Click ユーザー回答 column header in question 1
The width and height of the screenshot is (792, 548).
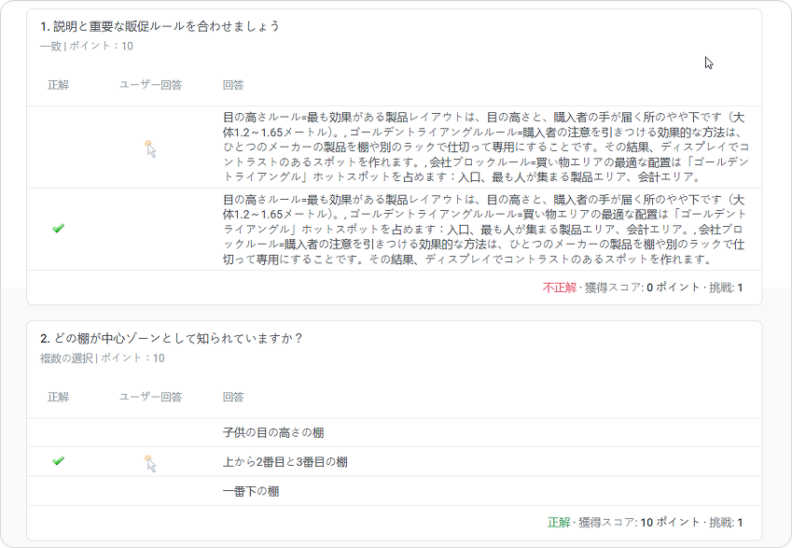pos(150,85)
